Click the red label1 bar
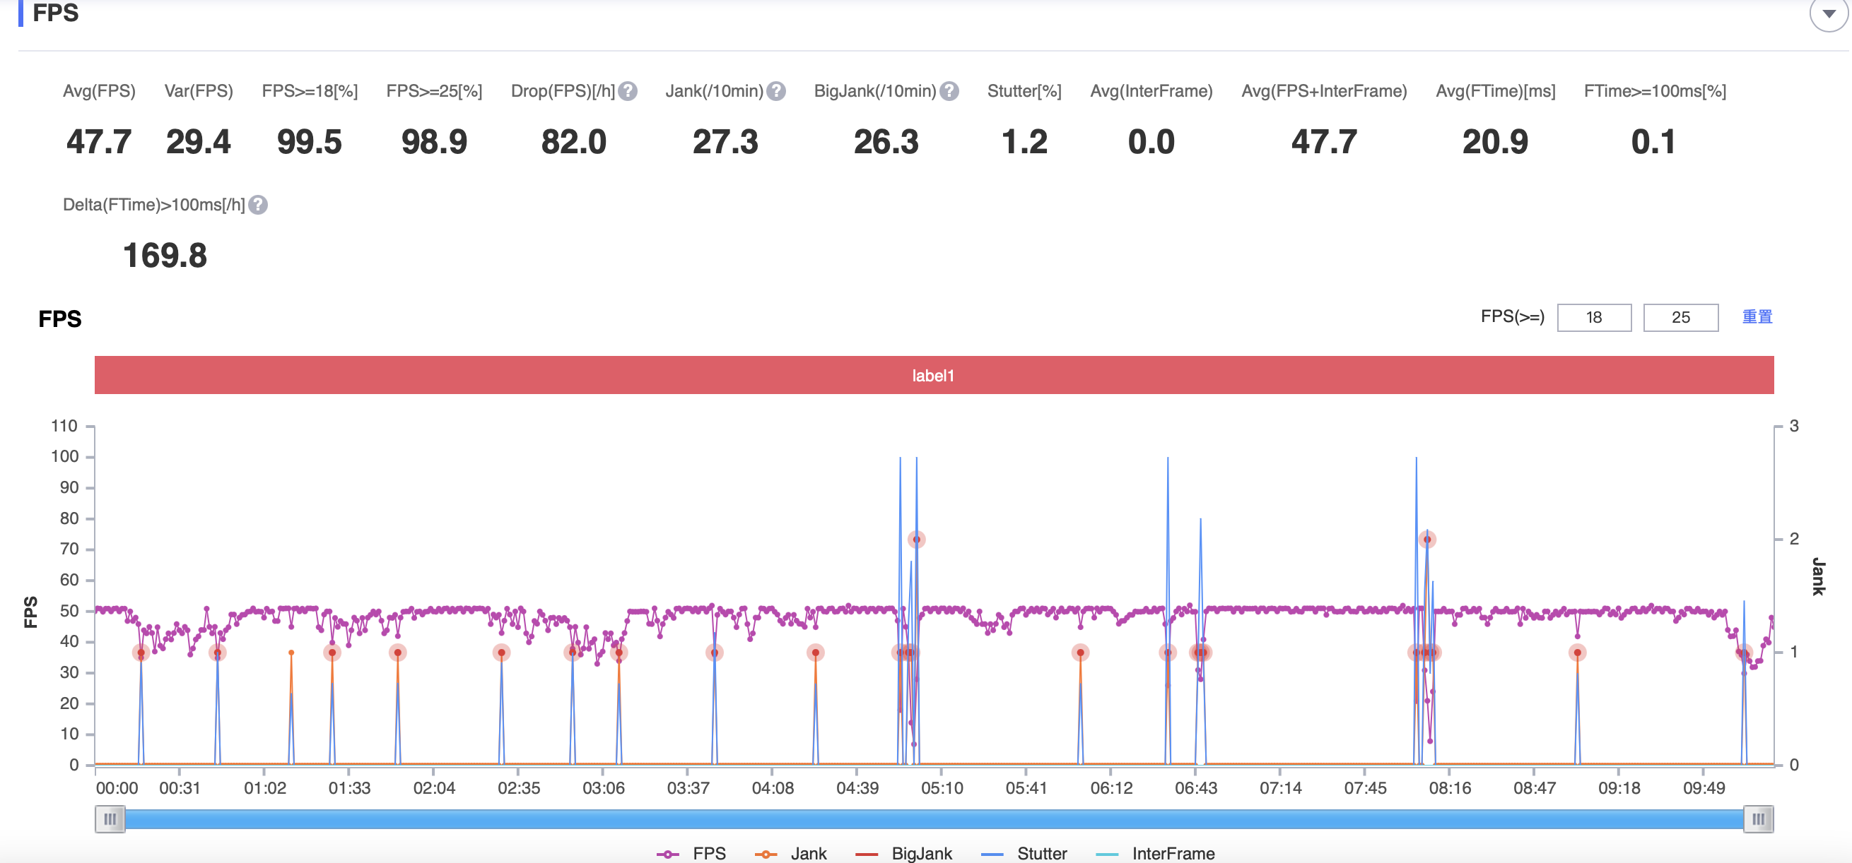The image size is (1852, 863). click(933, 375)
